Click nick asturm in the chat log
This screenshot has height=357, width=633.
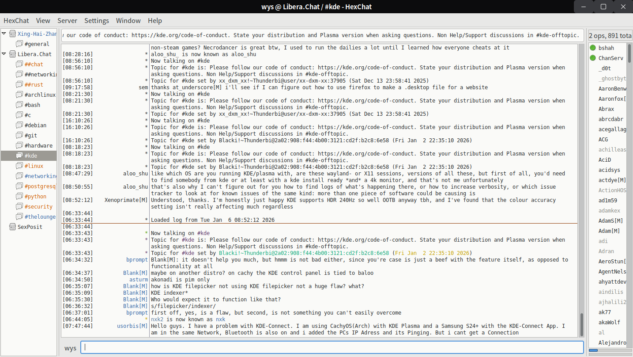[139, 279]
